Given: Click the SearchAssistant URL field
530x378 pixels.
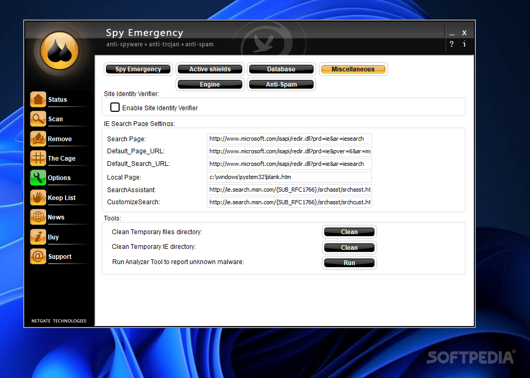Looking at the screenshot, I should (x=289, y=190).
